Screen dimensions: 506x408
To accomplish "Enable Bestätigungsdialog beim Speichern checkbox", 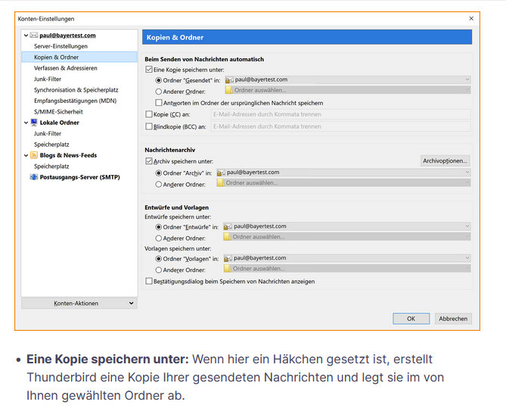I will (x=149, y=281).
